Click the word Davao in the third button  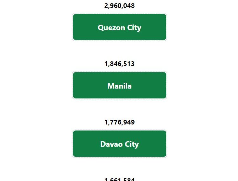[112, 144]
